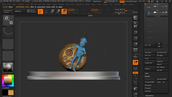Select the Scale transpose icon in top shelf
Screen dimensions: 172x97
[58, 11]
